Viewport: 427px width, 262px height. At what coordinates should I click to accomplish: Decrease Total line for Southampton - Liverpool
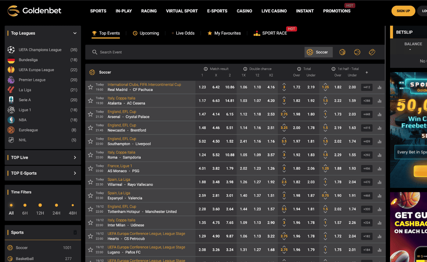[x=284, y=145]
